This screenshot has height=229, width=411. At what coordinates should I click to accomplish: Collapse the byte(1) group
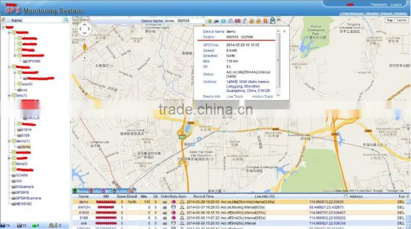[9, 95]
